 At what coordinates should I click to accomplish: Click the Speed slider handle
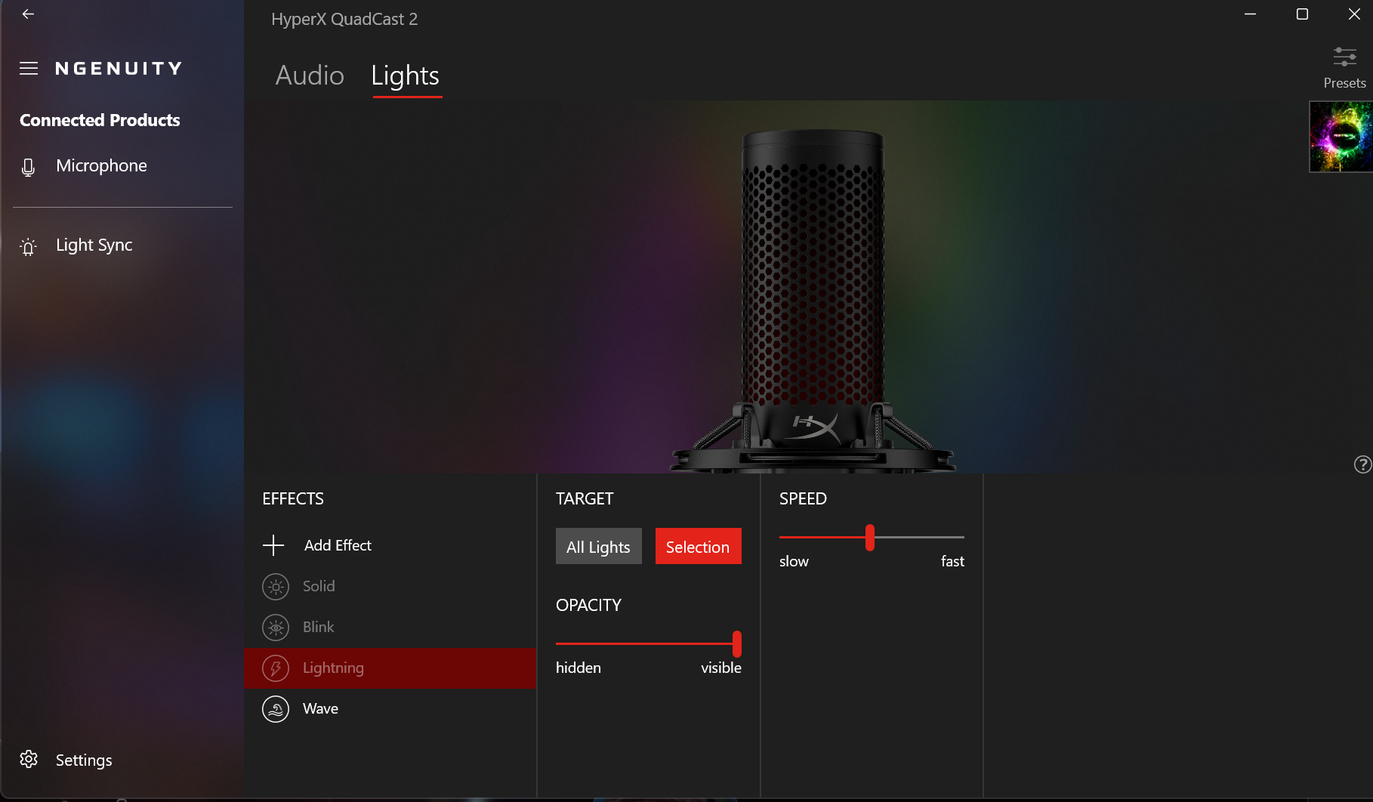pos(870,538)
